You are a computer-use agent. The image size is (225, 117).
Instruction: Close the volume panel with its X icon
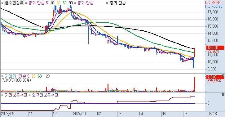[223, 75]
